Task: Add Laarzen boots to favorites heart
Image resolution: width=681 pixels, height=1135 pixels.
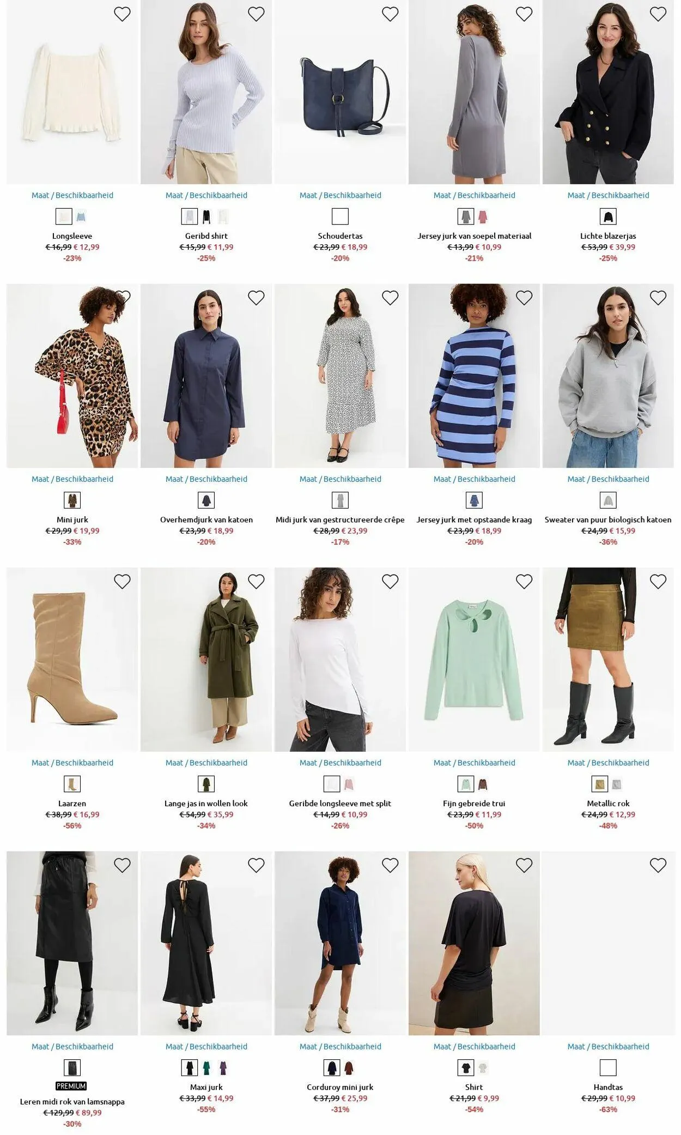Action: (x=122, y=582)
